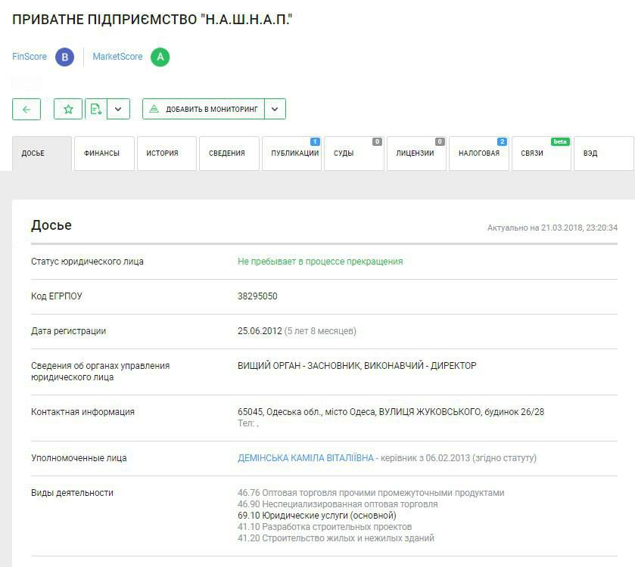Click the back arrow button
The height and width of the screenshot is (567, 635).
[26, 109]
